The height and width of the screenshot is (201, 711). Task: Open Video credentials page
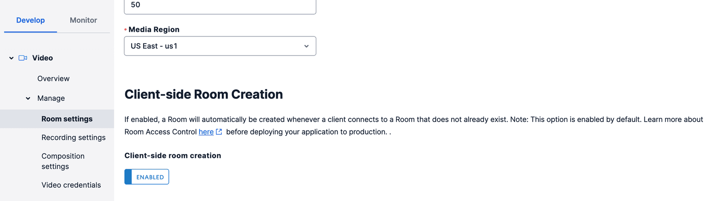click(71, 185)
